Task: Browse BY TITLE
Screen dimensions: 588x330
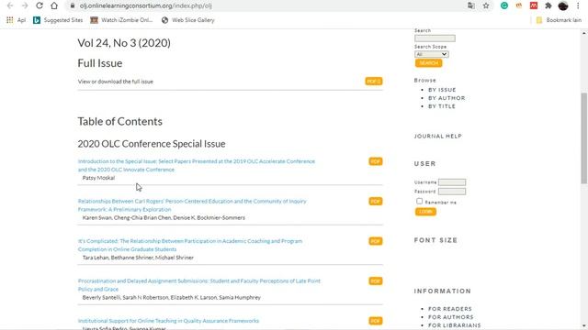Action: [x=442, y=106]
